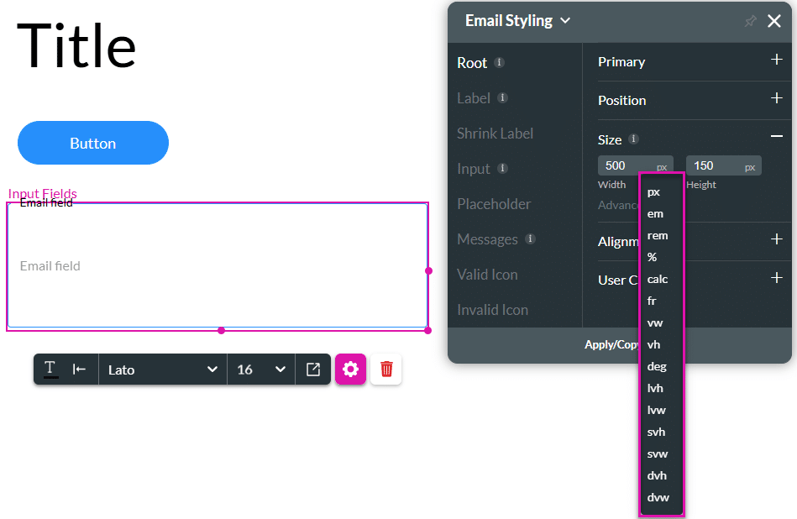
Task: Pick the calc unit option
Action: coord(658,280)
